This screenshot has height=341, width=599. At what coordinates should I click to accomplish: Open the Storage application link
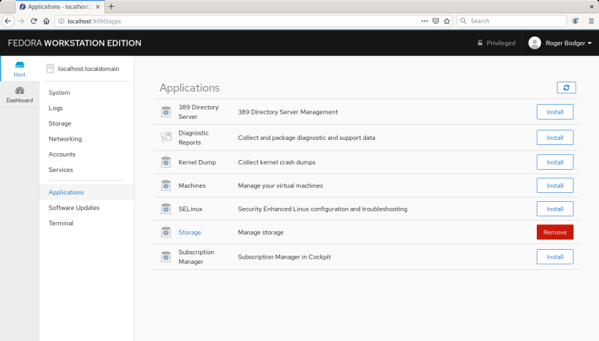tap(189, 233)
